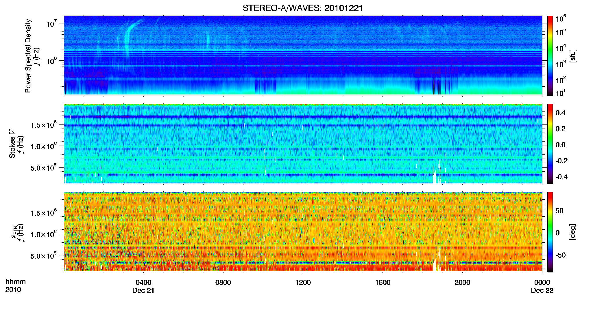This screenshot has height=312, width=606.
Task: Select the "Dec 21" date label
Action: 143,291
